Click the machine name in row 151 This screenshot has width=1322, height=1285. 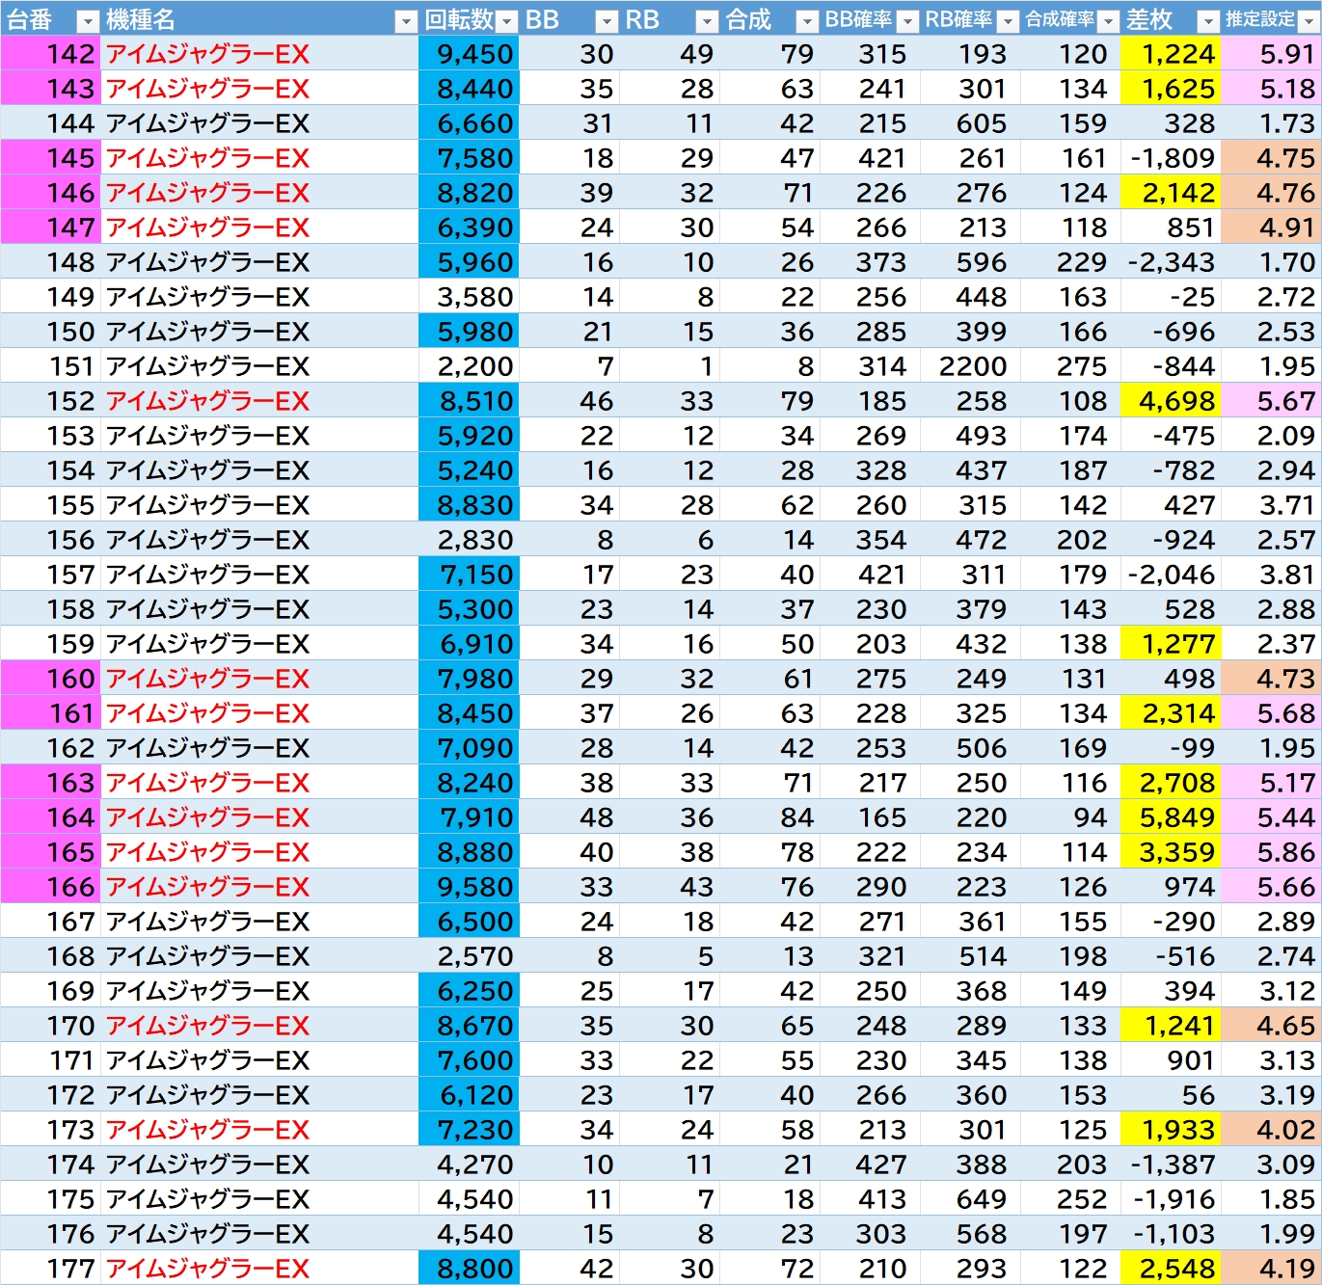tap(208, 366)
